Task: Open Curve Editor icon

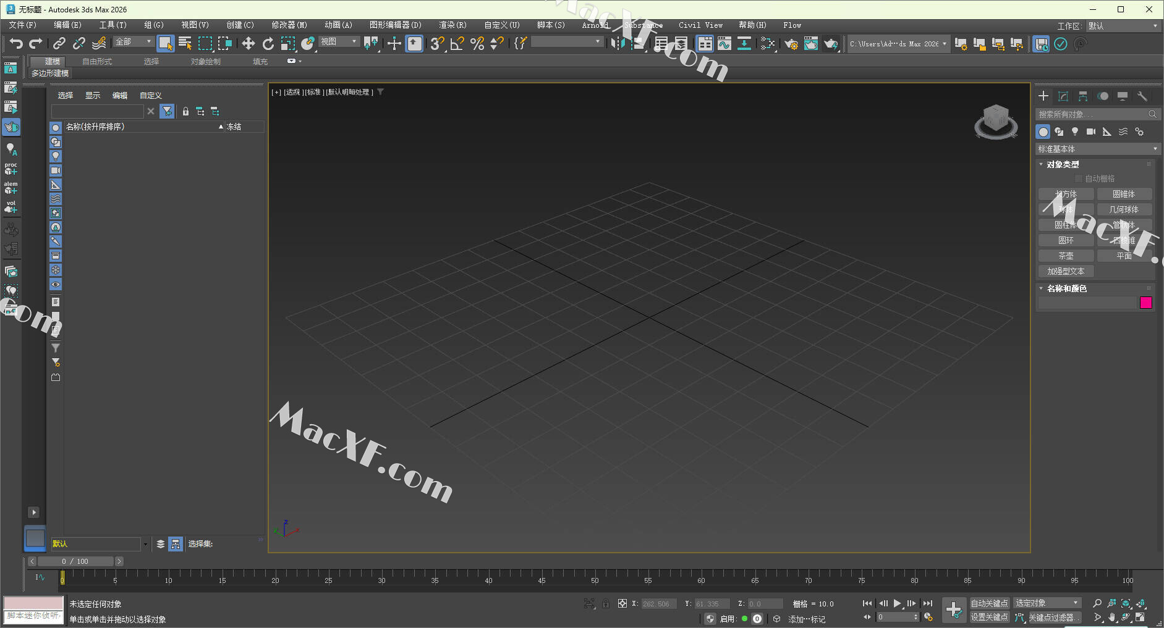Action: point(724,43)
